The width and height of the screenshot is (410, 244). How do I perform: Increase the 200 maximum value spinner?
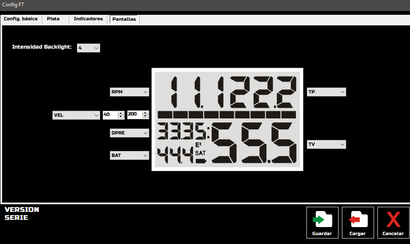145,113
